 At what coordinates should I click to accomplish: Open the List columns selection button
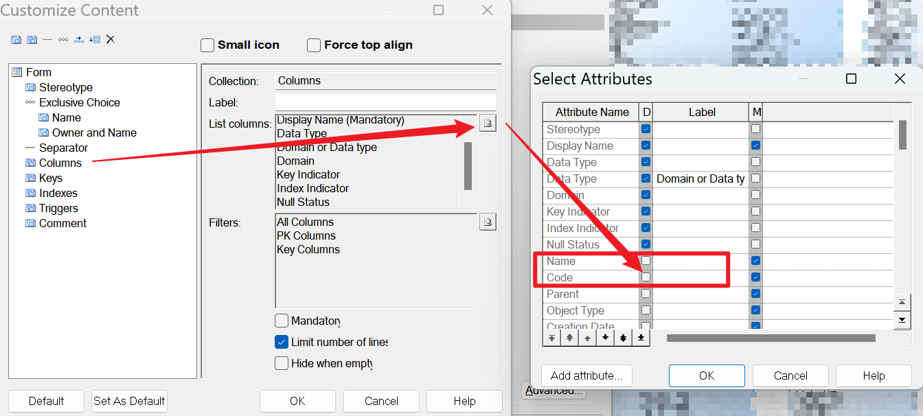(x=488, y=124)
